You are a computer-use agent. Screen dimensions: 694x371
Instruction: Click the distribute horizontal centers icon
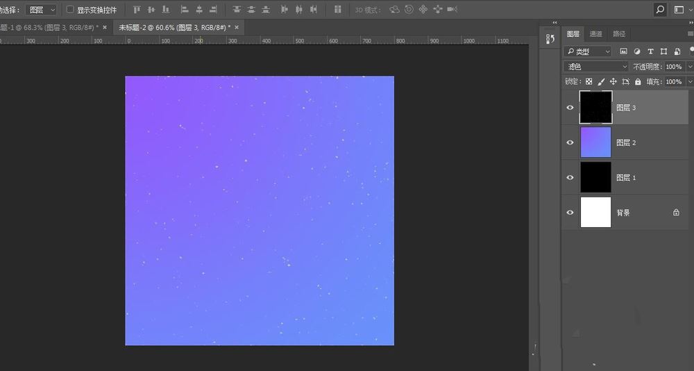(x=299, y=9)
